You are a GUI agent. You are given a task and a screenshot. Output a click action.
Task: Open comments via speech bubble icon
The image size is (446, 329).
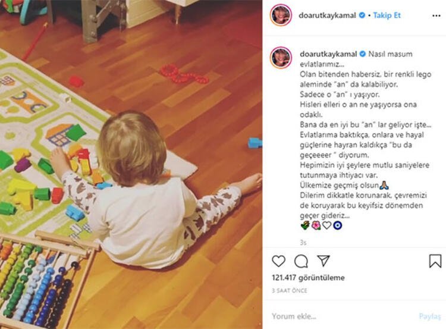click(301, 261)
